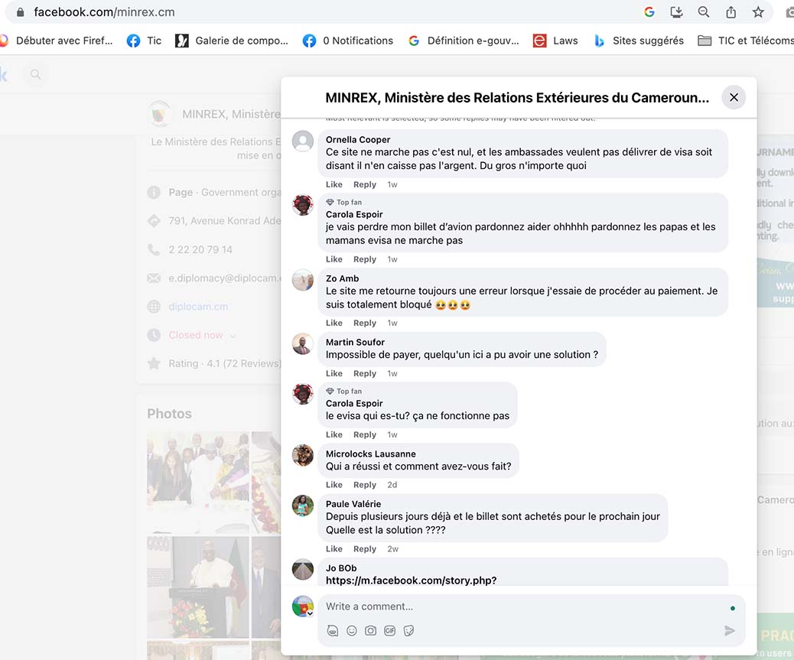The height and width of the screenshot is (660, 794).
Task: Bookmark this page with the star icon
Action: (x=758, y=12)
